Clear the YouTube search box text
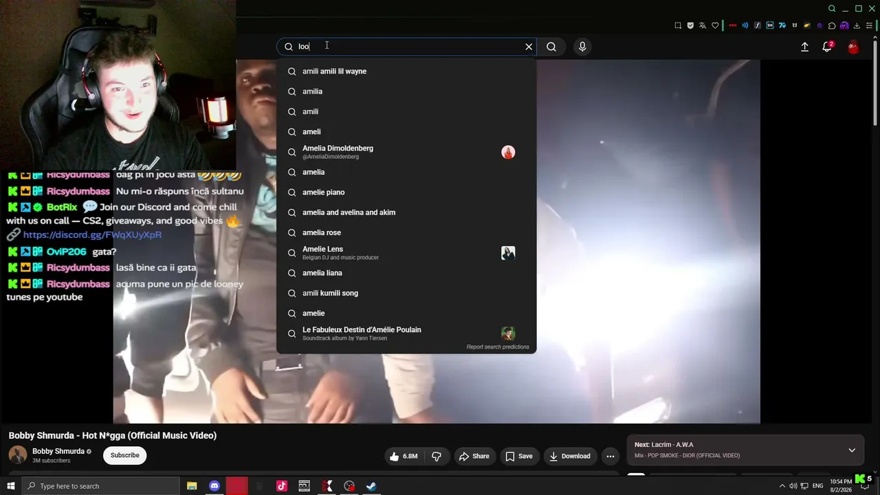 click(x=529, y=47)
